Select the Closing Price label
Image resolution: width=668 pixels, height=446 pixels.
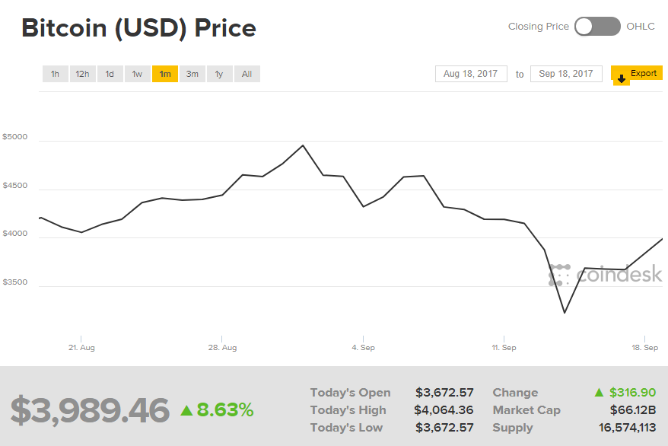click(538, 27)
